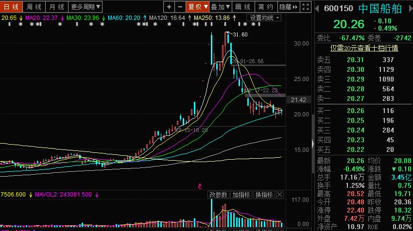Open the 叠加 overlay dropdown
This screenshot has width=413, height=231.
[x=221, y=7]
